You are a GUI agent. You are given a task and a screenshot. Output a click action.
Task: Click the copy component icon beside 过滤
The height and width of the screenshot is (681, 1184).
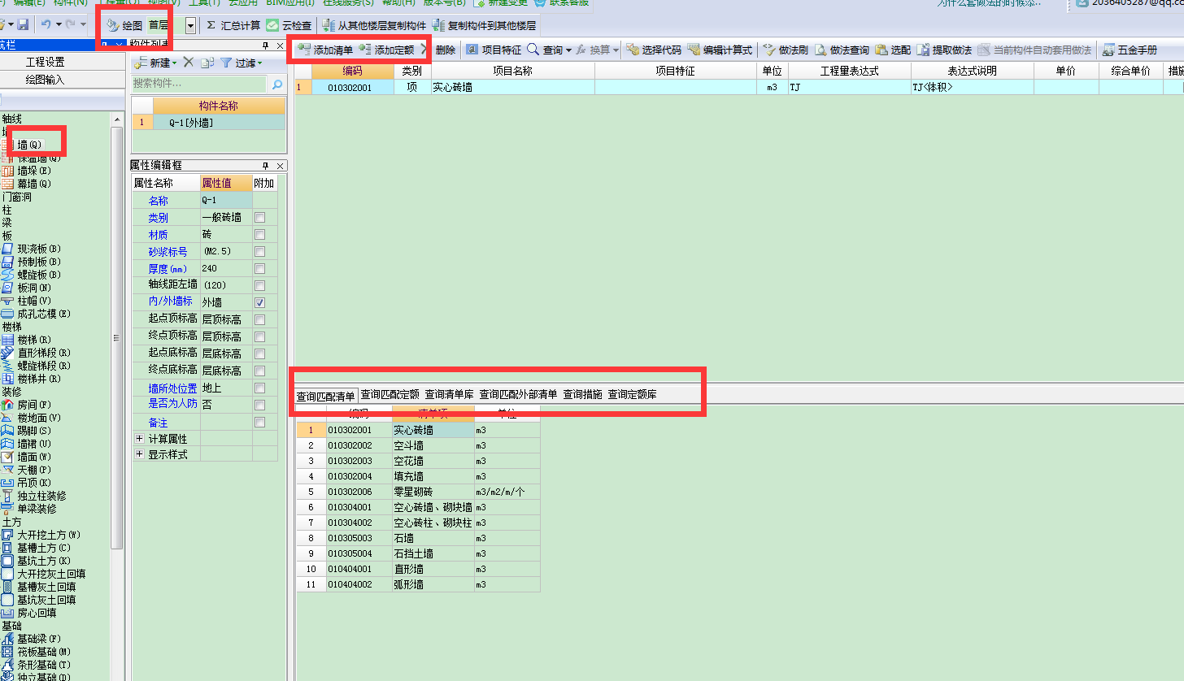[x=207, y=63]
